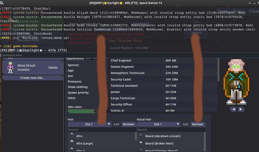Click the Beard (Abraham Lincoln) icon
Image resolution: width=259 pixels, height=152 pixels.
[x=141, y=135]
